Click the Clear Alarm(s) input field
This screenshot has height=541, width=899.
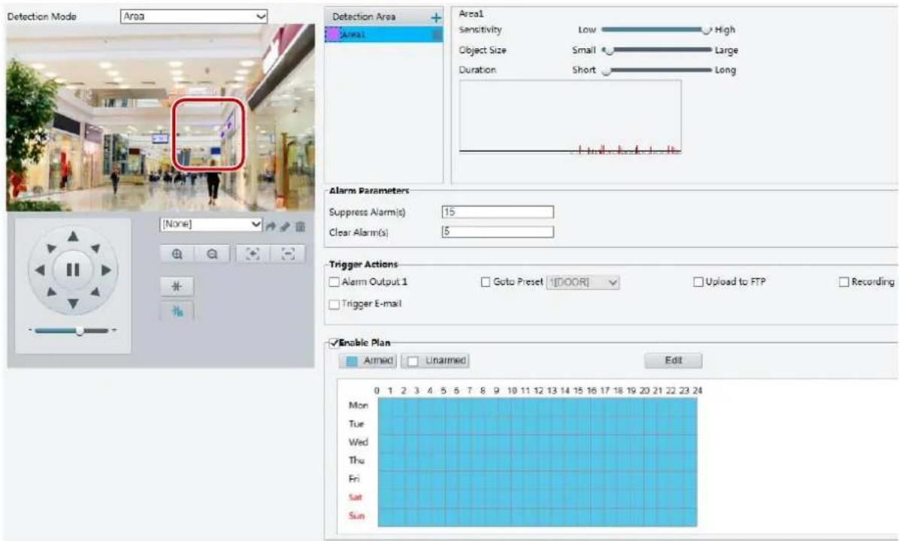[x=498, y=231]
